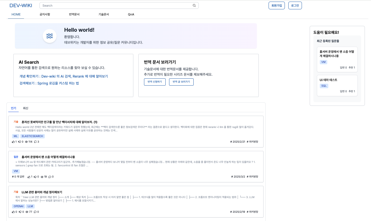Switch to the 인기 tab

point(14,108)
